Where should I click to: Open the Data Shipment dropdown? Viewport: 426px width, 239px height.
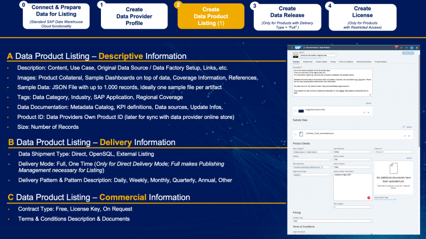(352, 152)
